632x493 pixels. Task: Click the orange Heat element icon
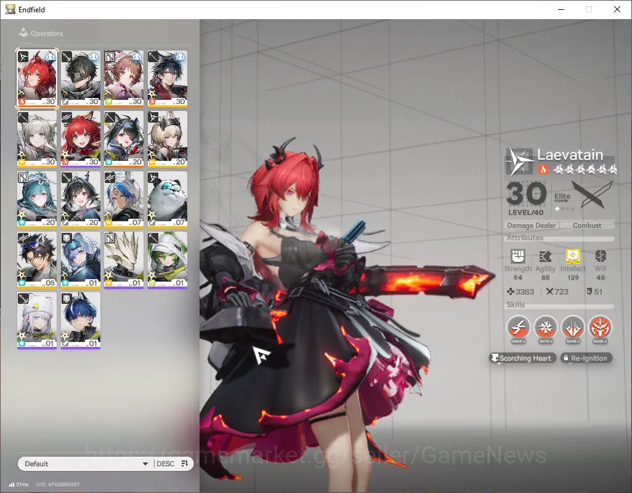(543, 169)
